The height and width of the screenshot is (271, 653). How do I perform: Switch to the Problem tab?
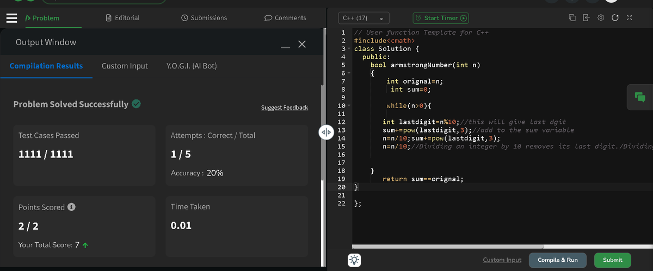point(42,18)
